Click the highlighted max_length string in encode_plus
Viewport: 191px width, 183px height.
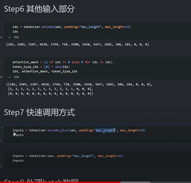pos(105,130)
